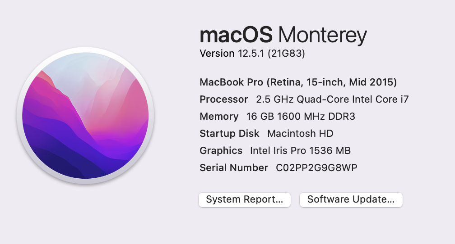Viewport: 455px width, 244px height.
Task: Click the macOS Monterey circular logo
Action: click(85, 116)
